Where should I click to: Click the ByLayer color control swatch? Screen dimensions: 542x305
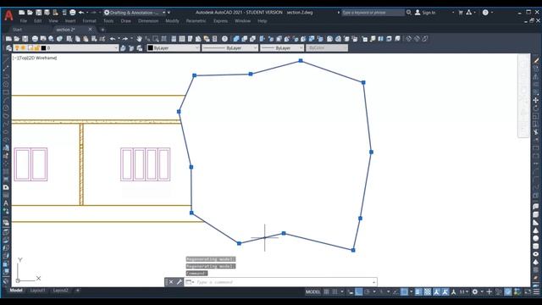(x=151, y=48)
